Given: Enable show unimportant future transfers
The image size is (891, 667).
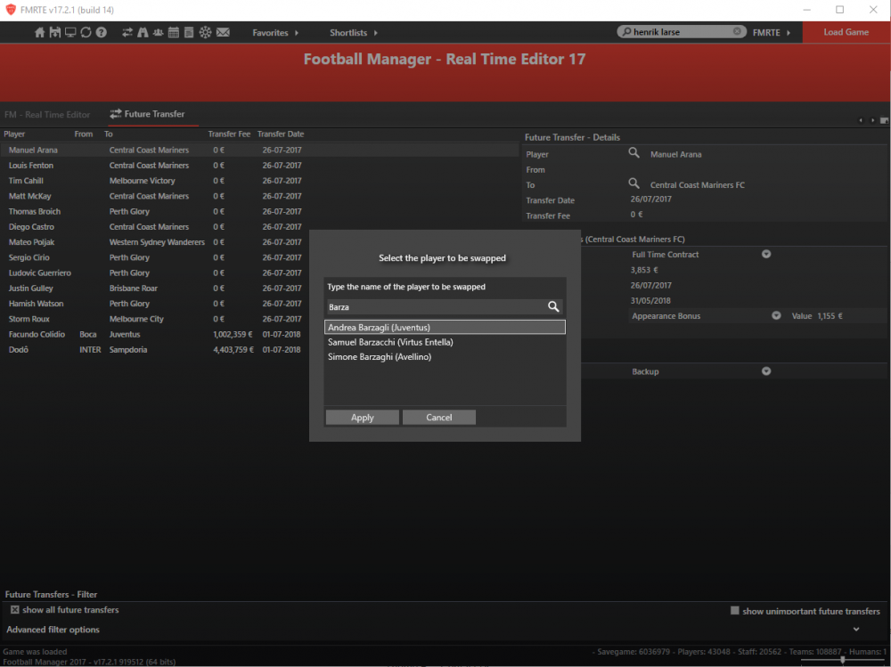Looking at the screenshot, I should coord(735,610).
